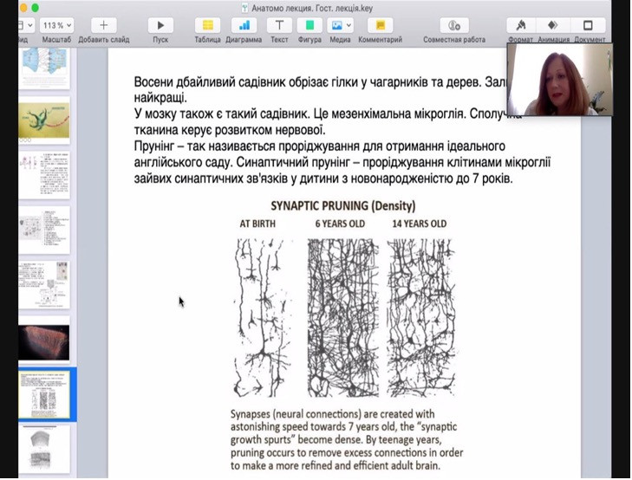
Task: Expand the Медиа insert dropdown
Action: tap(340, 25)
